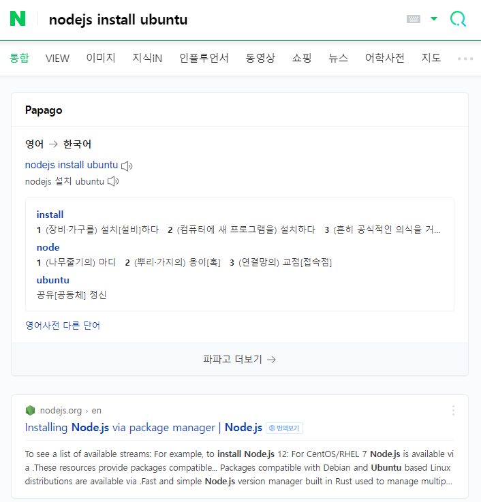Screen dimensions: 481x502
Task: Open the virtual keyboard icon
Action: click(x=413, y=19)
